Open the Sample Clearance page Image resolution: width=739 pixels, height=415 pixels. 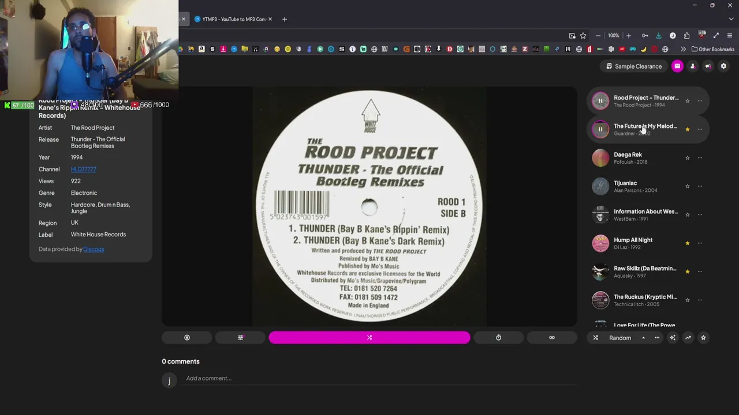click(x=634, y=66)
